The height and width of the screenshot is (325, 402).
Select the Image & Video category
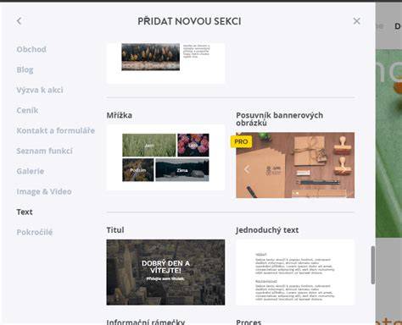tap(44, 191)
